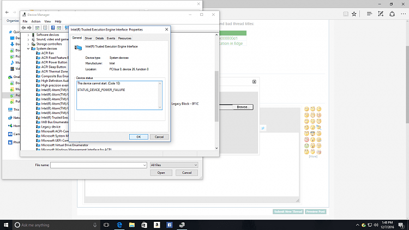Click the Edge Make a Web Note icon

click(x=381, y=14)
